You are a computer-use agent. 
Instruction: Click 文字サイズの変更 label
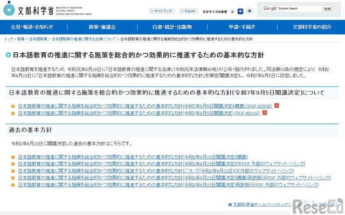[x=215, y=12]
